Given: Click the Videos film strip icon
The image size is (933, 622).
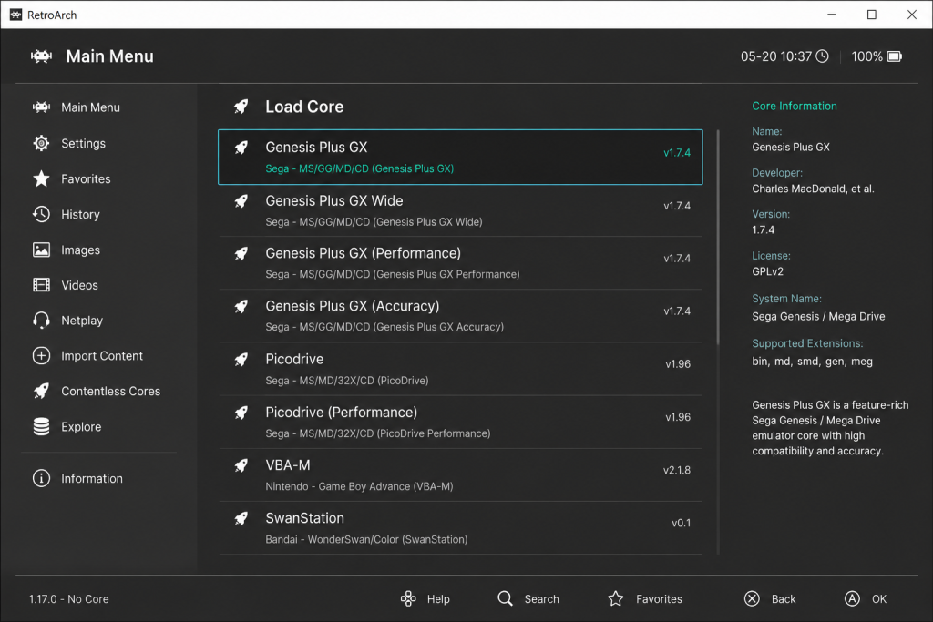Looking at the screenshot, I should [x=41, y=285].
